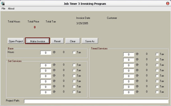This screenshot has width=171, height=106.
Task: Check Tax in sixth Set Services row
Action: tap(74, 92)
